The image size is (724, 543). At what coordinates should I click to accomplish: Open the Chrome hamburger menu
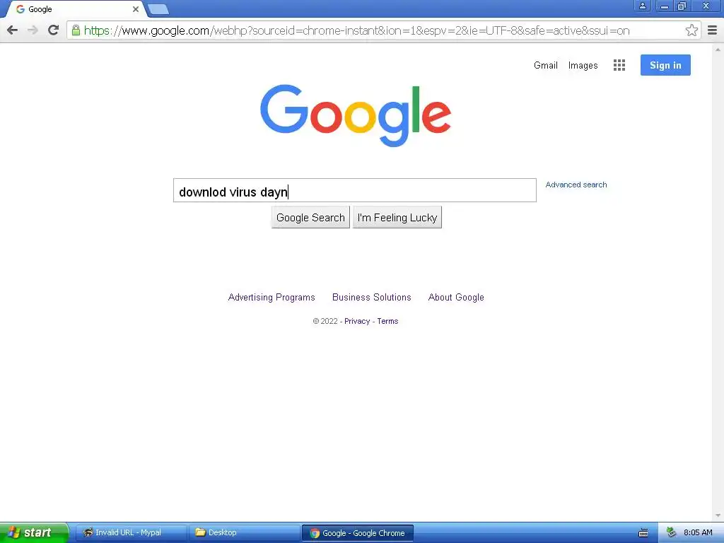pos(713,30)
